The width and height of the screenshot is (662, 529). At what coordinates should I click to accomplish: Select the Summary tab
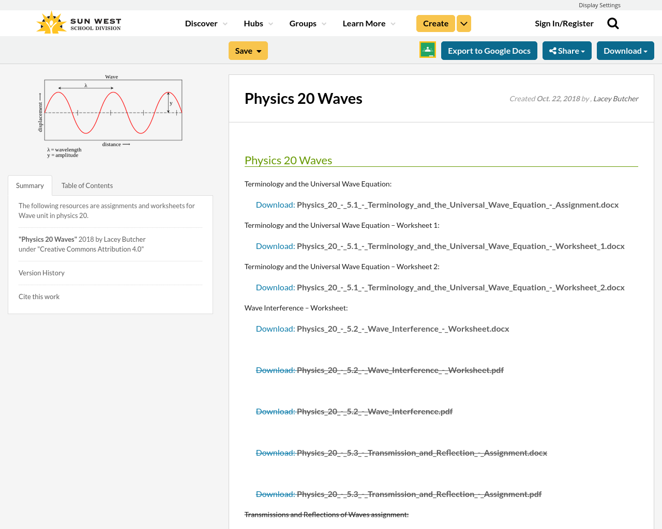[x=29, y=184]
